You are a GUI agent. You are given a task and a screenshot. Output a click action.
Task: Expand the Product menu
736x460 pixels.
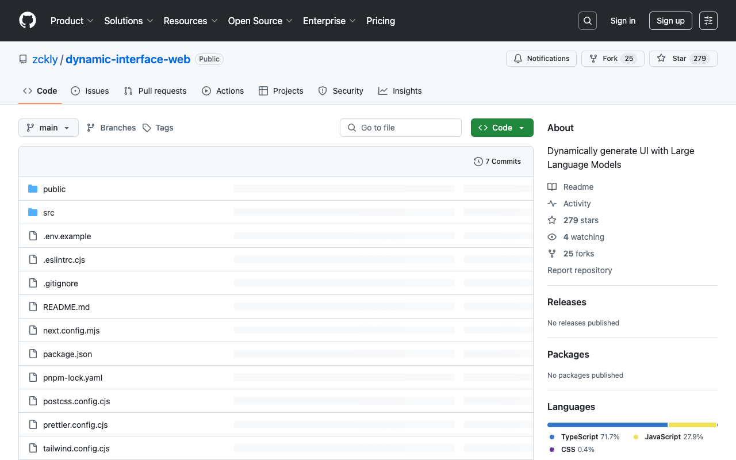click(72, 21)
